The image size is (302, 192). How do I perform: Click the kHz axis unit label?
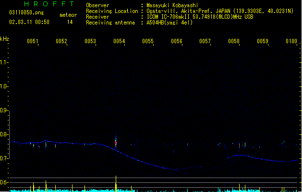4,39
